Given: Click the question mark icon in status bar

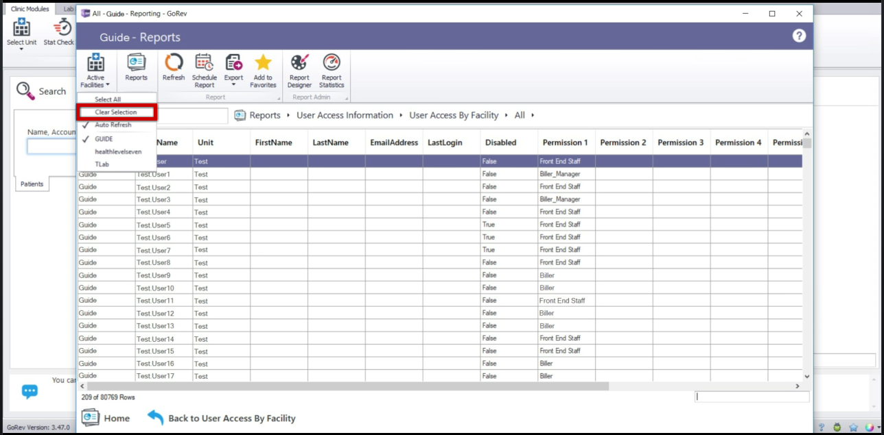Looking at the screenshot, I should point(821,427).
